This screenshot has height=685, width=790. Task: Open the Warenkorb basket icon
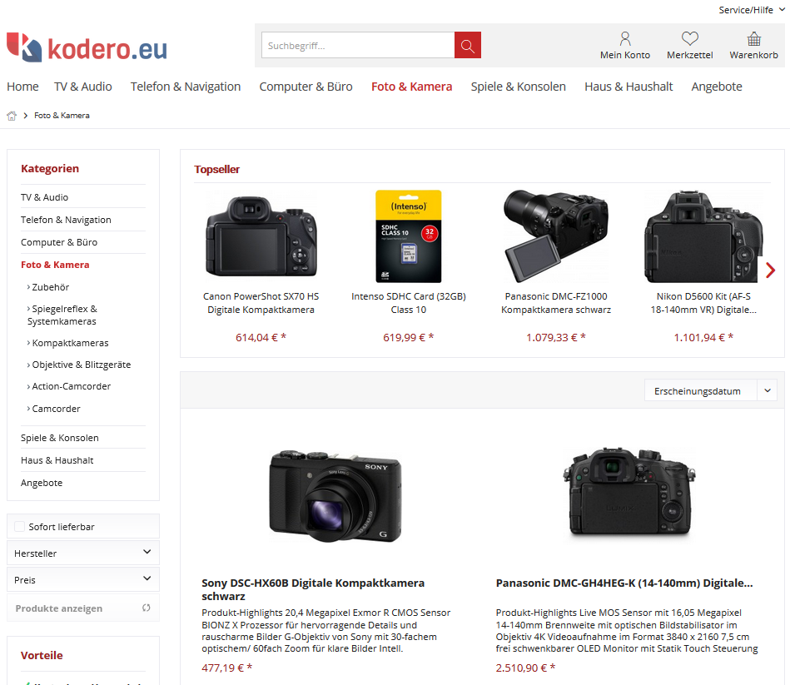[x=753, y=39]
